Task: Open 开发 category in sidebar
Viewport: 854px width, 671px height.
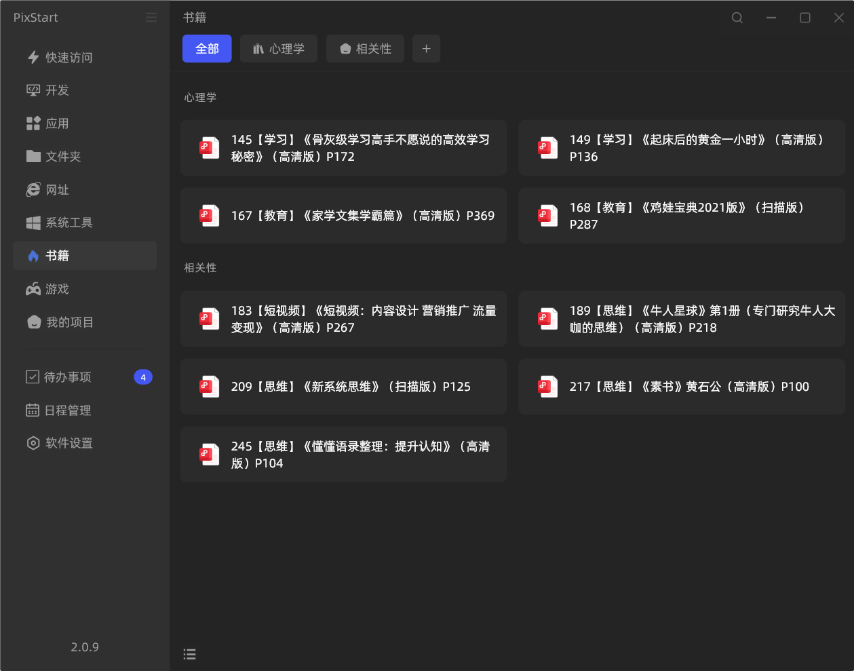Action: tap(85, 90)
